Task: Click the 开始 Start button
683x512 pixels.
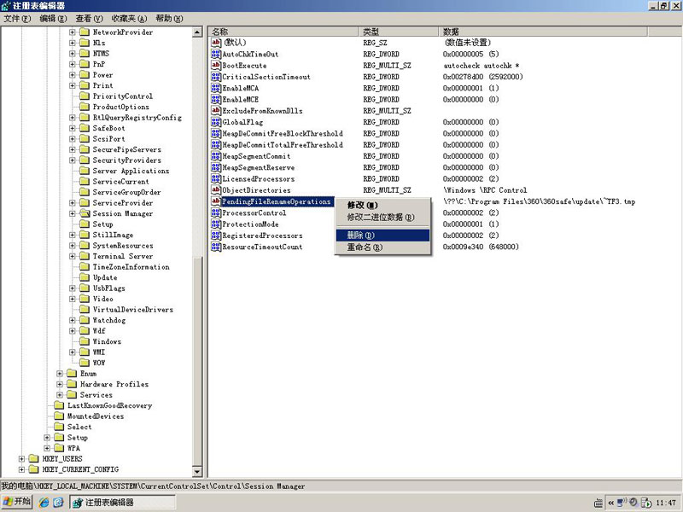Action: click(x=17, y=502)
